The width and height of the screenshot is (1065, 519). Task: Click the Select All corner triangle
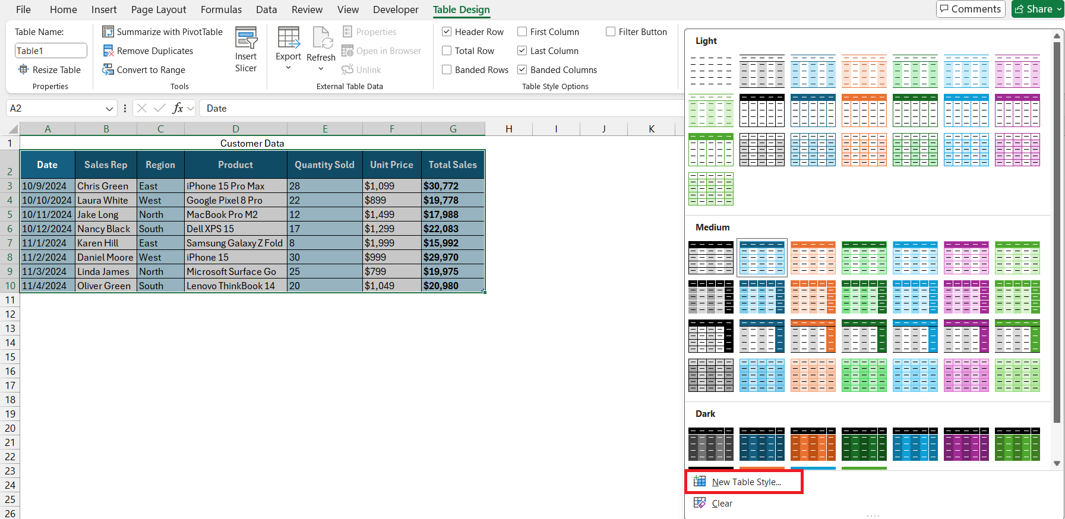coord(13,129)
